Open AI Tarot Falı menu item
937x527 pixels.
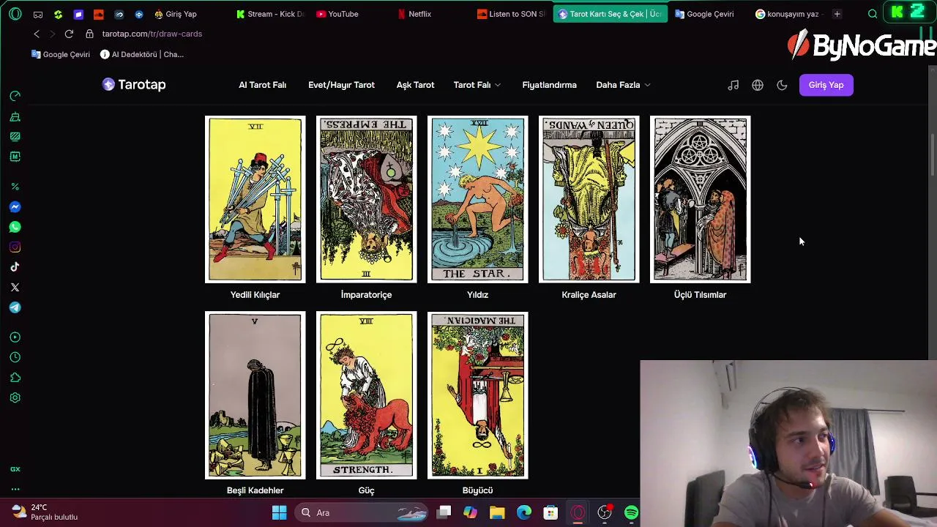pyautogui.click(x=262, y=85)
